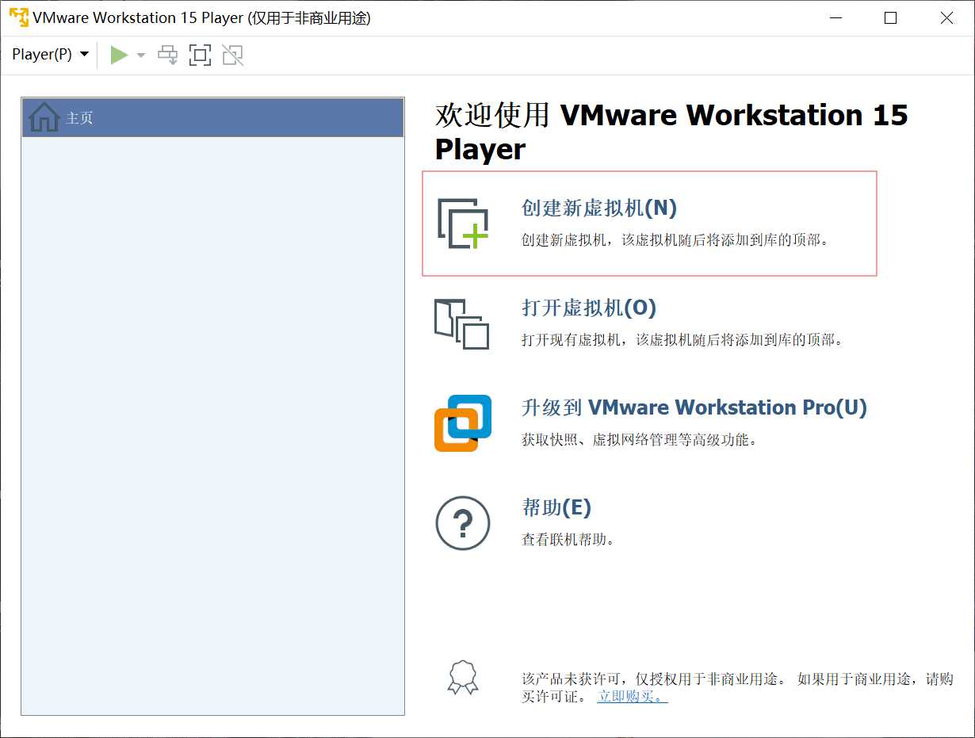The image size is (975, 738).
Task: Click the VMware Workstation Pro logo icon
Action: [463, 423]
